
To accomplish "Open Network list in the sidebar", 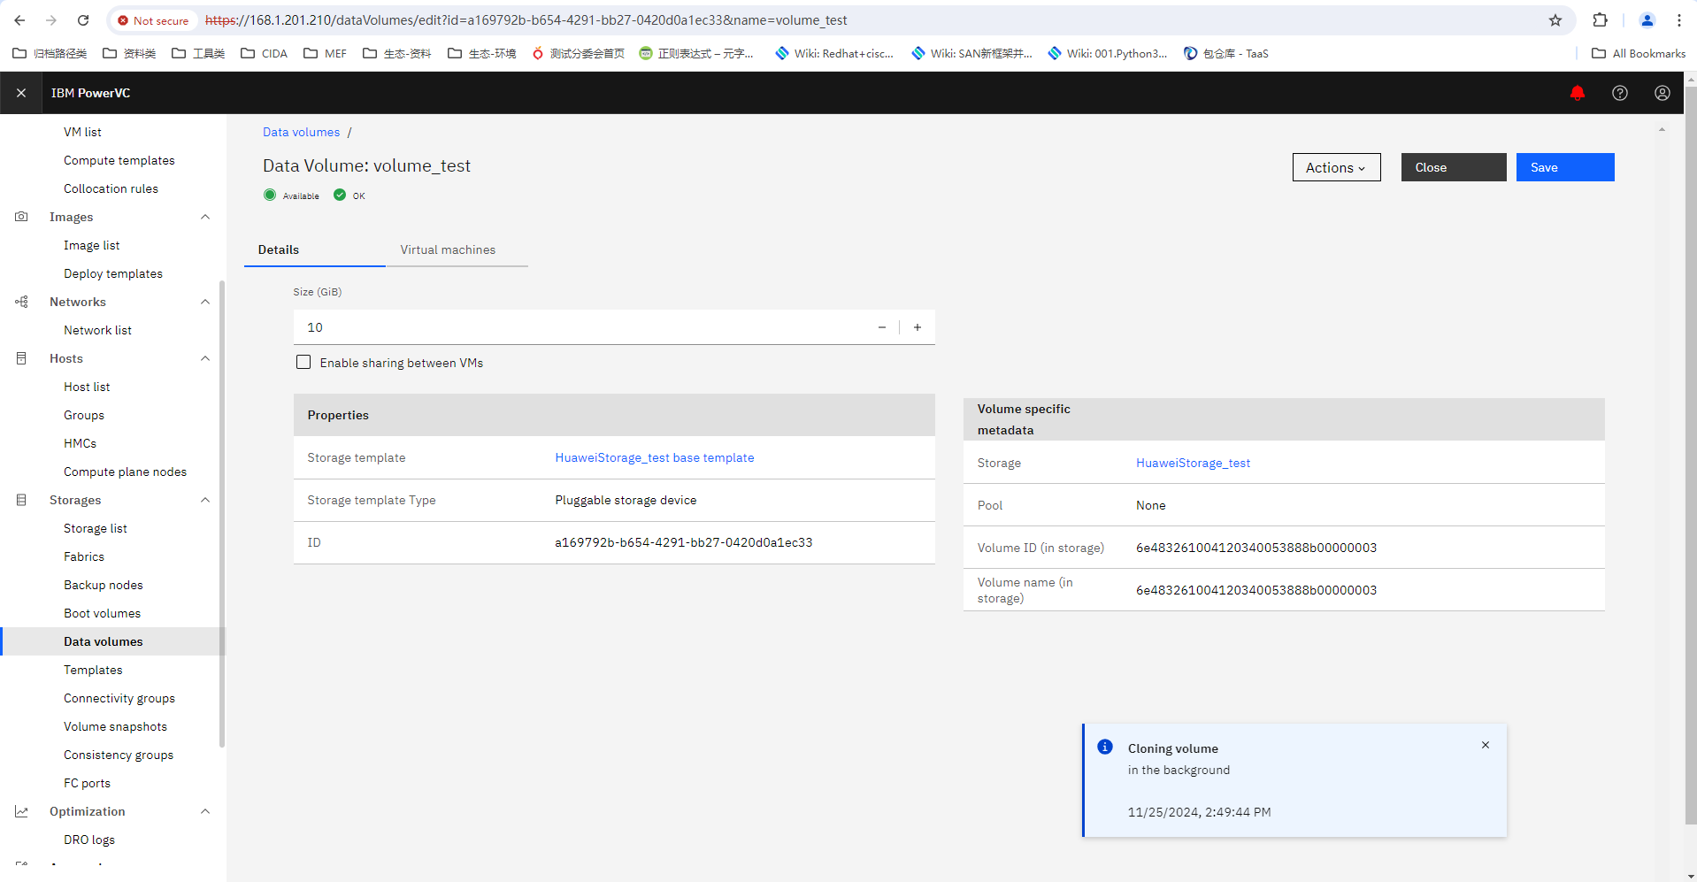I will (x=97, y=330).
